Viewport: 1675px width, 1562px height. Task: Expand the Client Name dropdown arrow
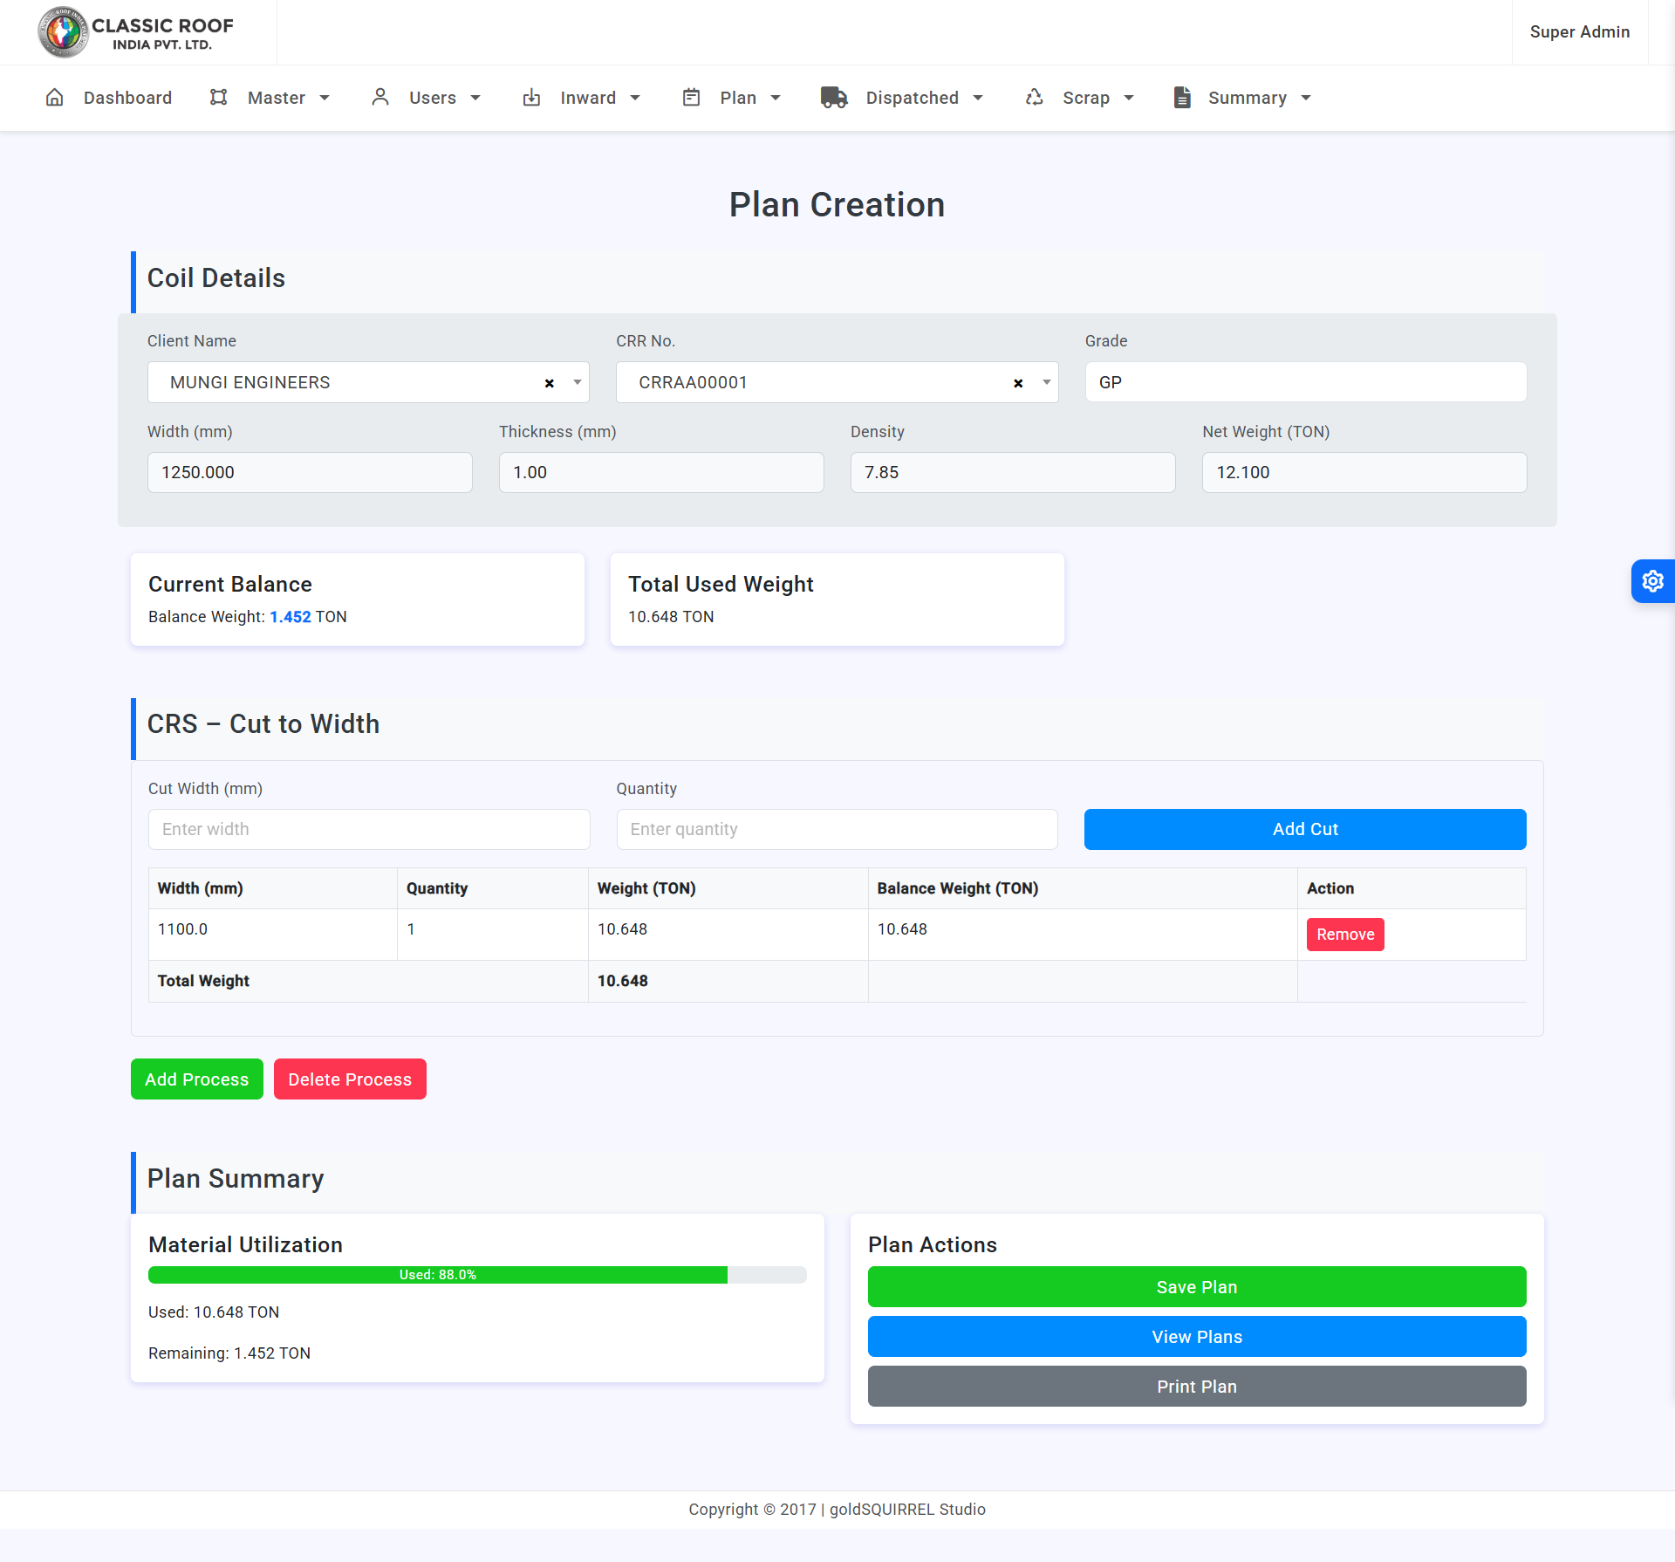pyautogui.click(x=578, y=383)
